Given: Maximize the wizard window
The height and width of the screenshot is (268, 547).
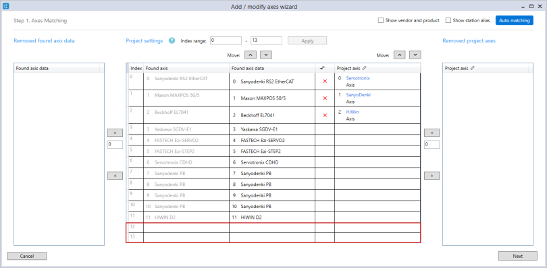Looking at the screenshot, I should [x=531, y=6].
